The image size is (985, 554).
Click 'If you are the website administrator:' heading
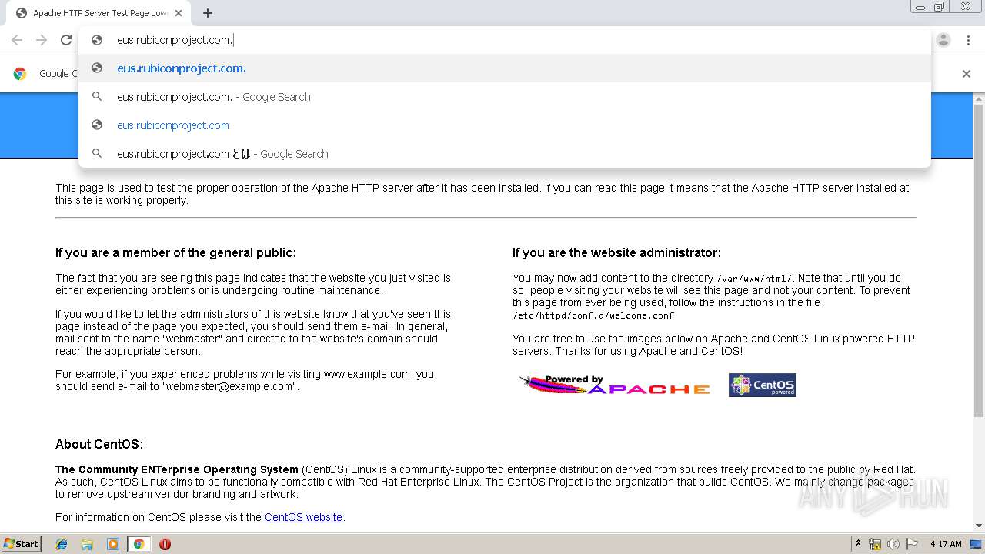pos(616,252)
